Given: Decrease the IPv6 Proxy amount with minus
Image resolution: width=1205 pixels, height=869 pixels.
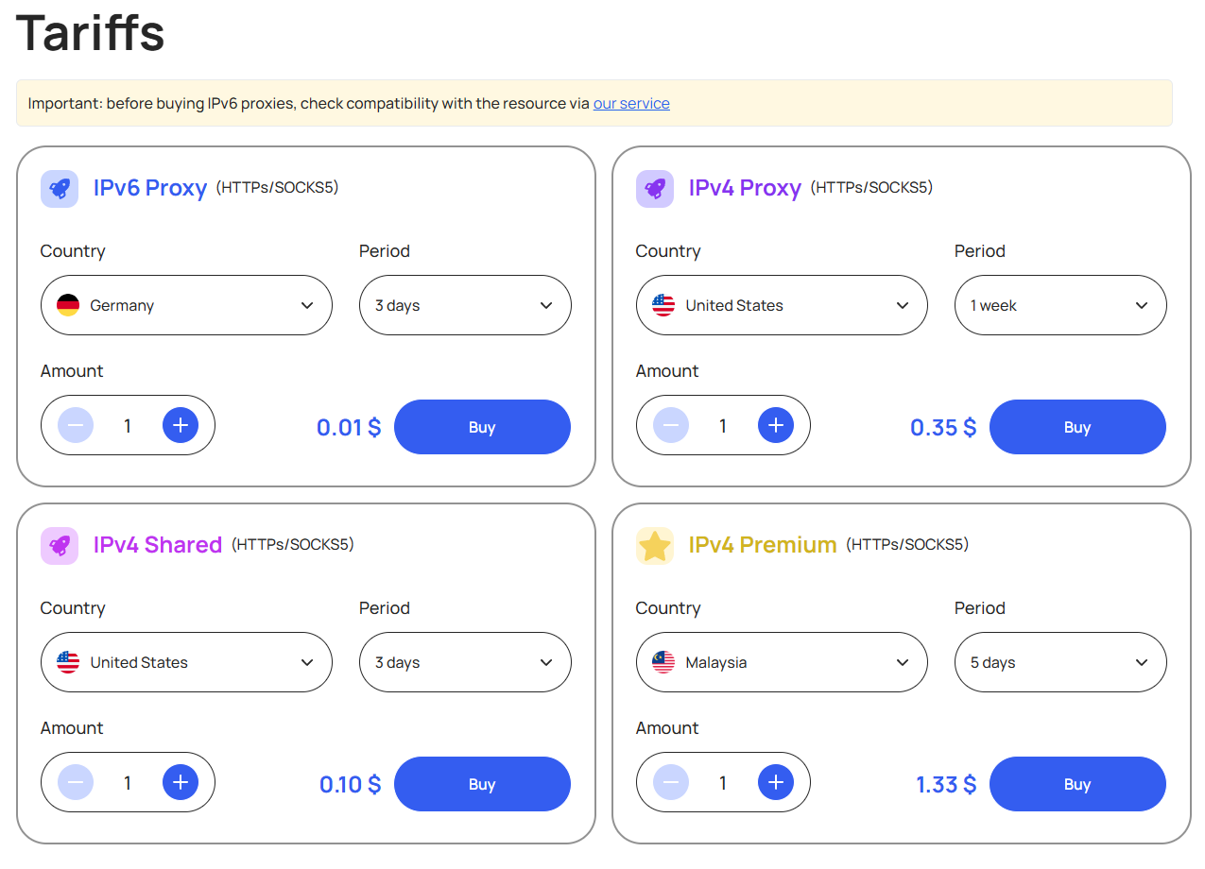Looking at the screenshot, I should coord(76,425).
